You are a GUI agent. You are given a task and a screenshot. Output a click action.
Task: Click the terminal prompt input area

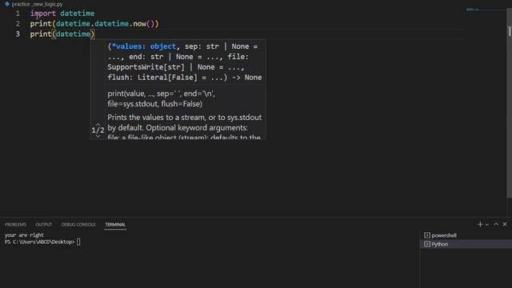[78, 242]
